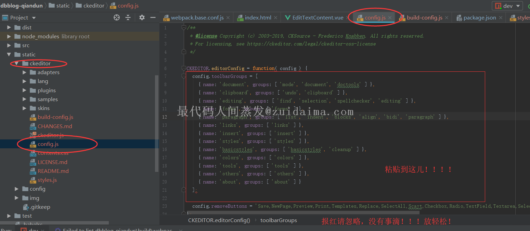530x231 pixels.
Task: Expand the plugins folder
Action: click(x=24, y=90)
